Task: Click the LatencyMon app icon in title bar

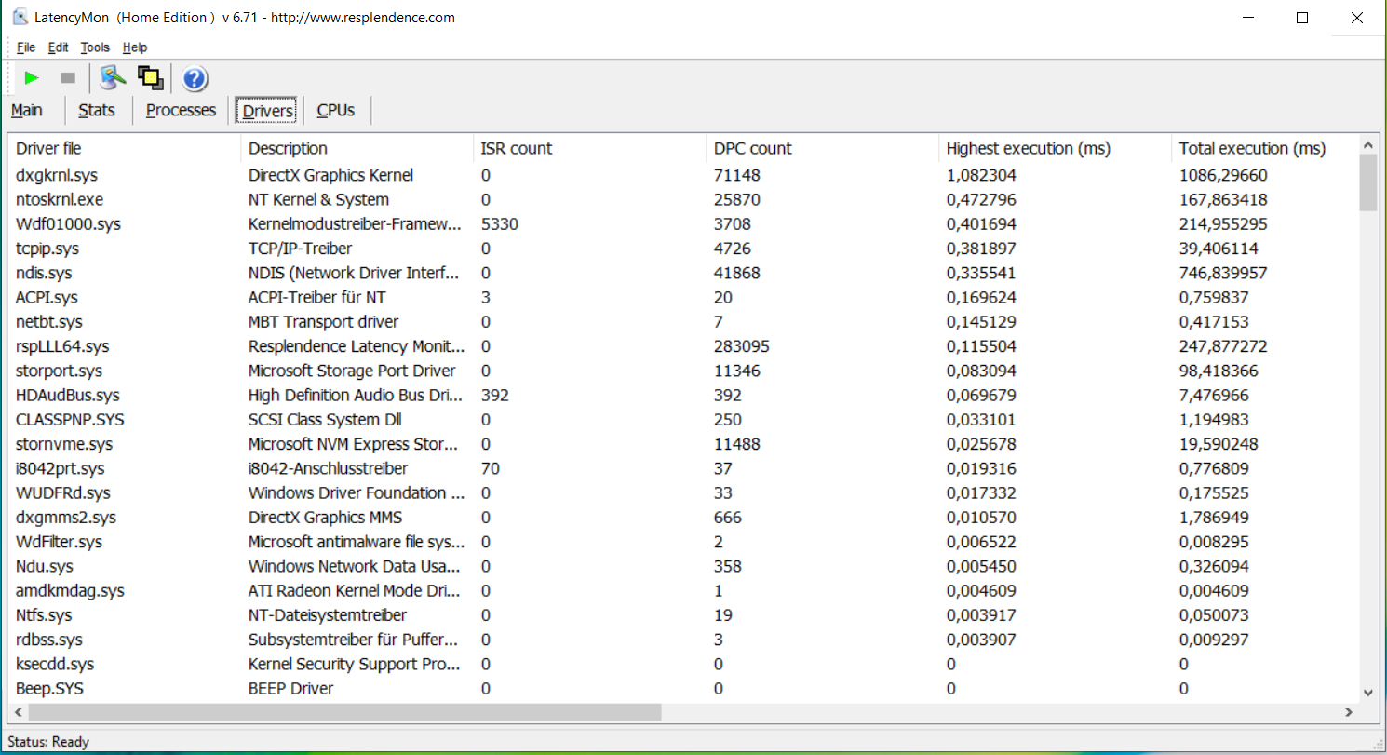Action: coord(20,17)
